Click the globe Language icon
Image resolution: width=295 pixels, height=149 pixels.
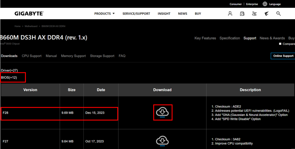pyautogui.click(x=265, y=4)
